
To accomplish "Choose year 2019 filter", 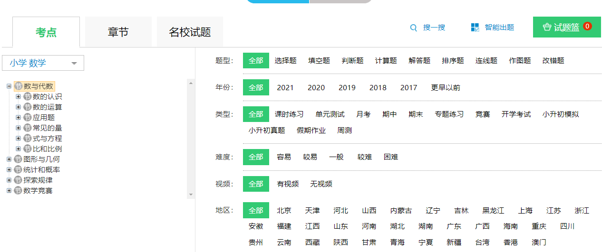I will [347, 88].
